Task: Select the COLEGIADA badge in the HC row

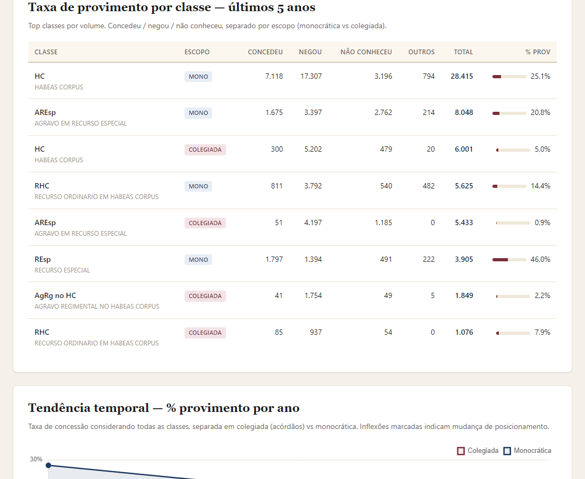Action: 205,150
